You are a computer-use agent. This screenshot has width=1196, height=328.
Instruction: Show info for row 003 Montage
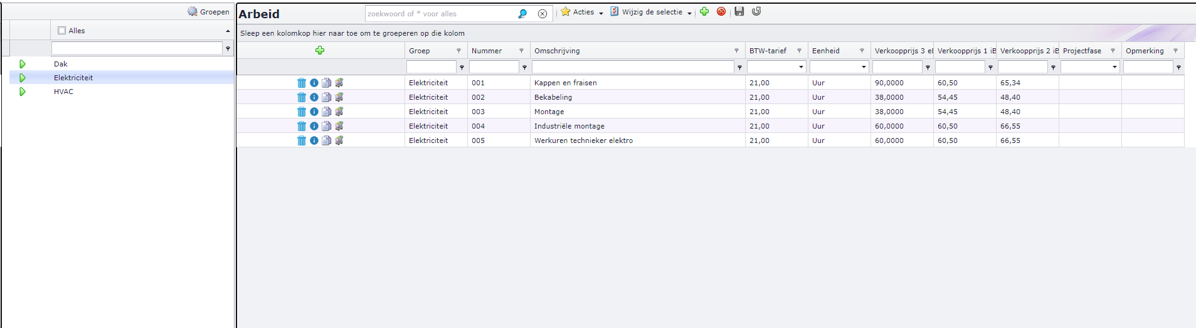click(x=314, y=112)
